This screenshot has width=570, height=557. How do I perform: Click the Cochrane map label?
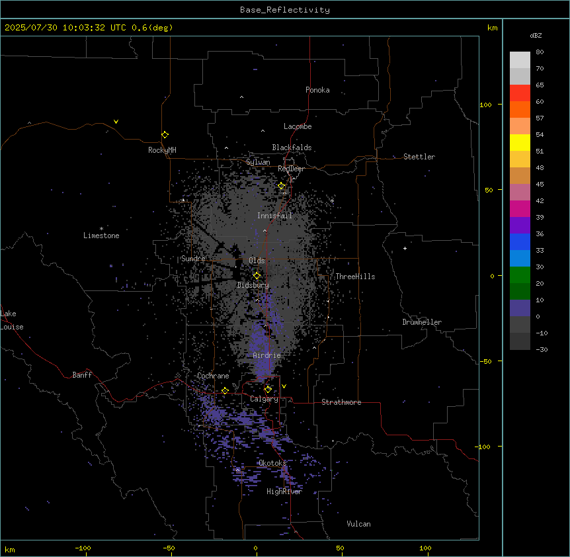click(213, 376)
